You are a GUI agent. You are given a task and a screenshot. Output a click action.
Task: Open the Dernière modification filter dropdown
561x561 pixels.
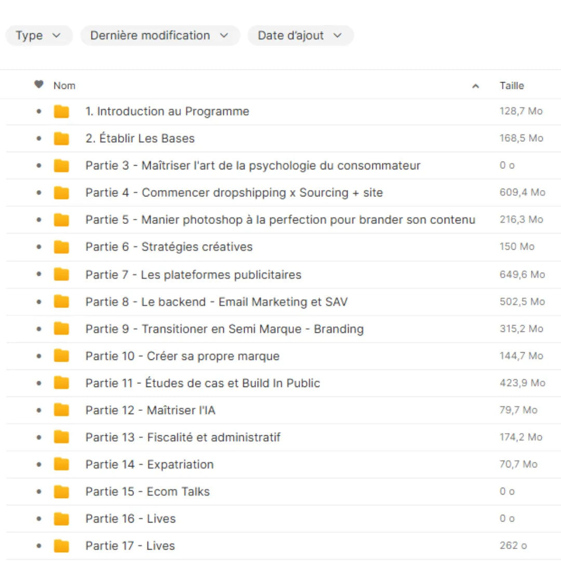[x=159, y=36]
